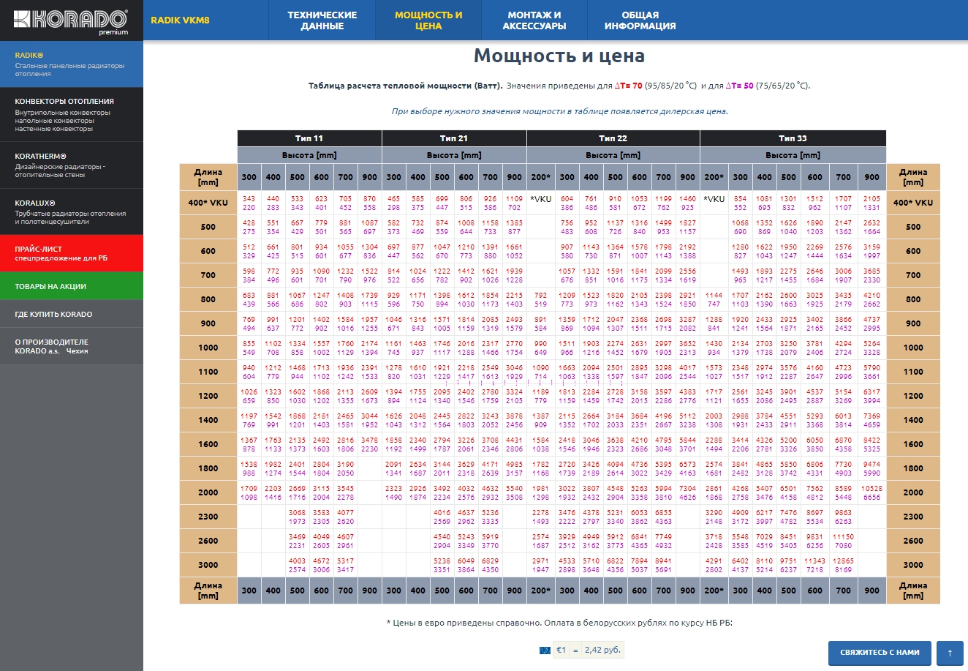Screen dimensions: 968x671
Task: Click the KORADO premium logo
Action: click(71, 20)
